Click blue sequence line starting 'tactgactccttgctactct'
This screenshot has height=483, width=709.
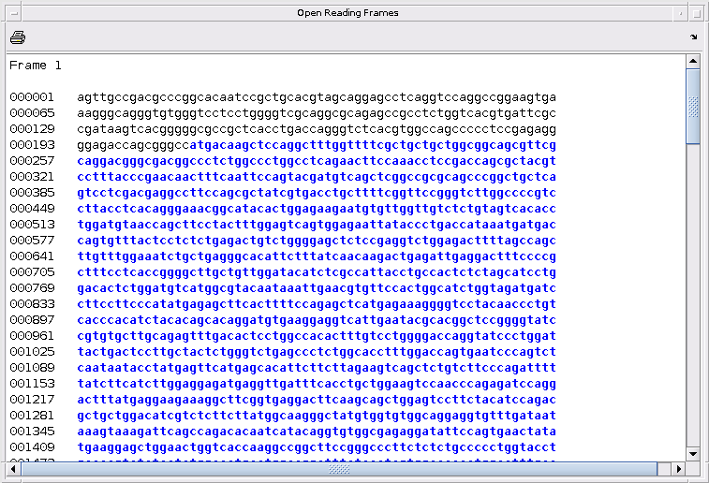[317, 352]
